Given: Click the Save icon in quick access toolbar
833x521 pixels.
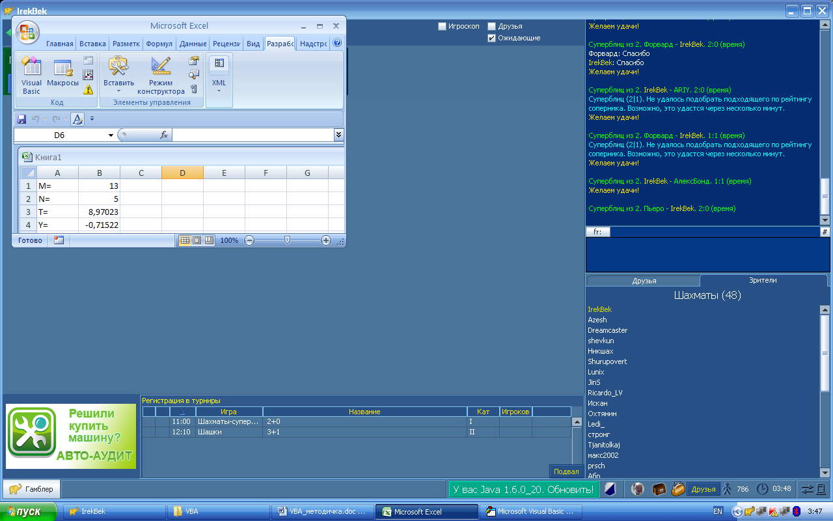Looking at the screenshot, I should tap(21, 119).
